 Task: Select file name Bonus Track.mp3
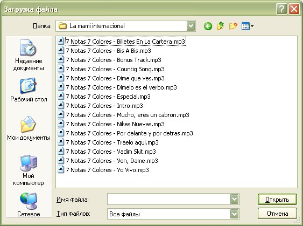pyautogui.click(x=114, y=60)
